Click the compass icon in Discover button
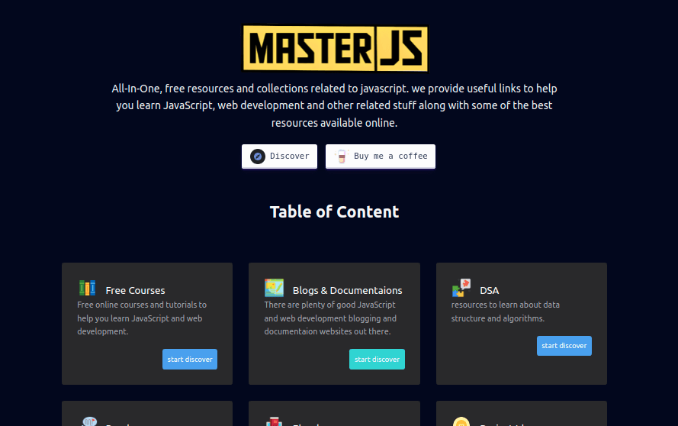Viewport: 678px width, 426px height. [258, 156]
